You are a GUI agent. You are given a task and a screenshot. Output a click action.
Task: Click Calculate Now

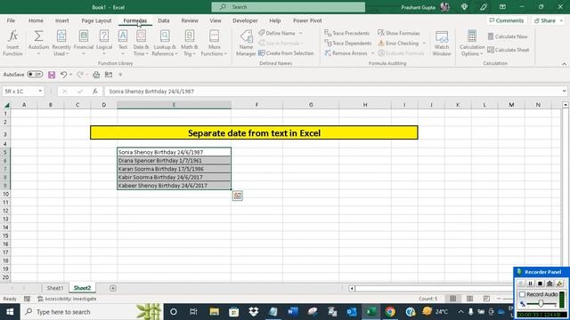(508, 36)
